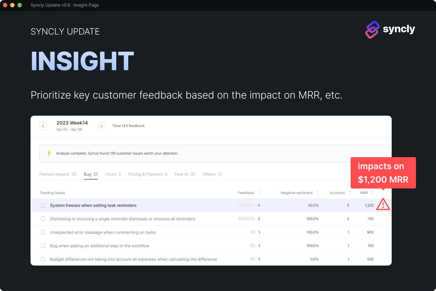Sort by Negative sentiment column arrows

point(317,193)
